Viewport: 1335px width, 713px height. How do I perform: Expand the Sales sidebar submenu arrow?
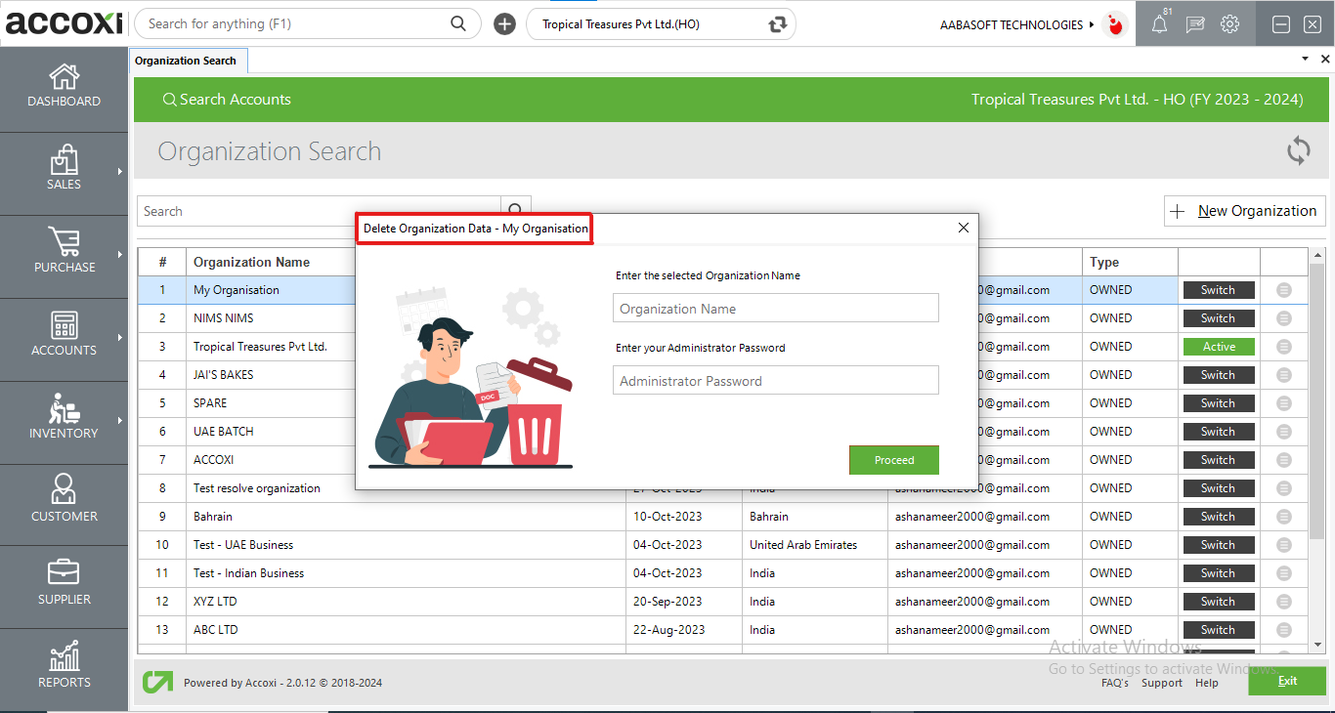coord(120,172)
